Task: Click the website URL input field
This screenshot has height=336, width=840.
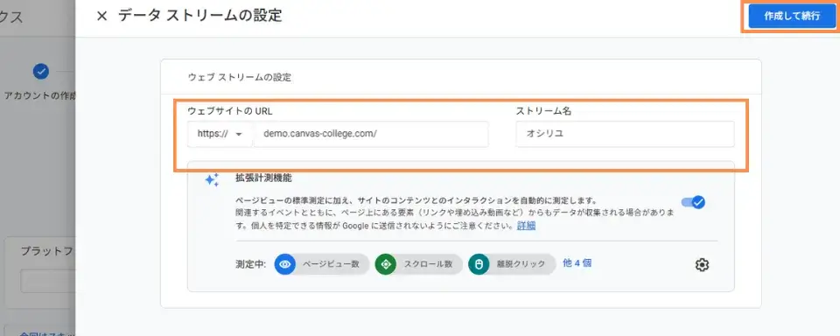Action: coord(371,134)
